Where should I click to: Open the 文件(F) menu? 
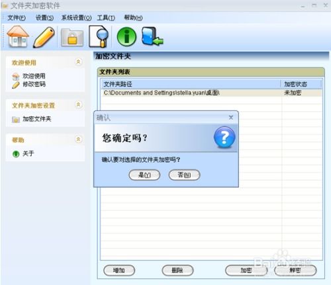[17, 18]
